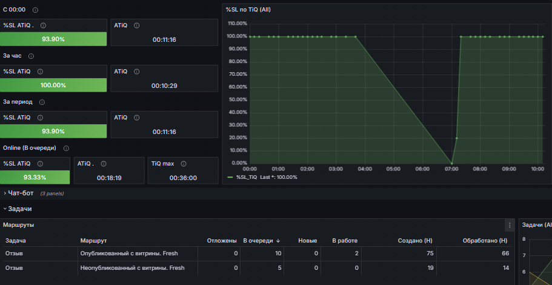Select the 'Опубликованный с витрины. Fresh' table row
Viewport: 552px width, 285px height.
[129, 253]
